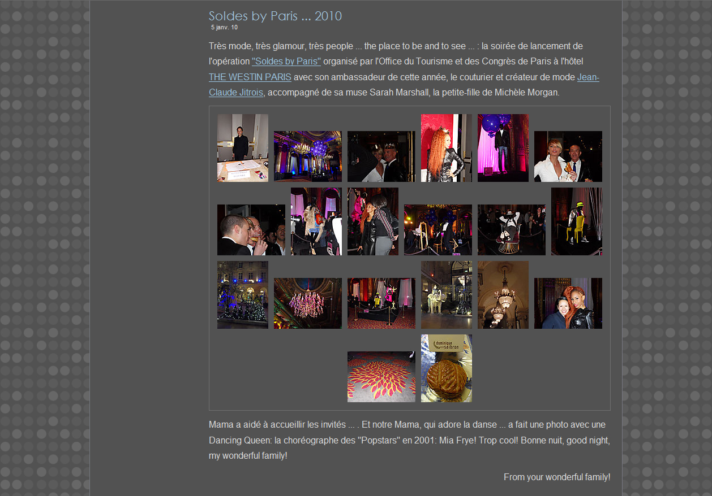Open the white elephant statue photo
712x496 pixels.
point(446,295)
